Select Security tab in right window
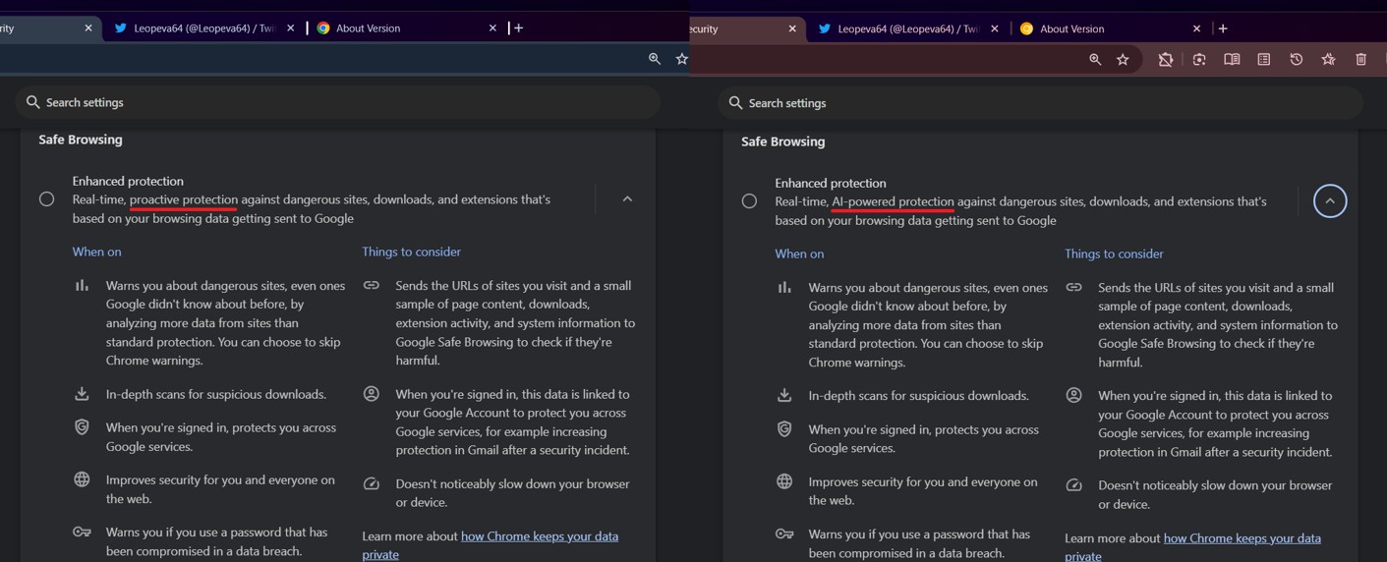This screenshot has height=562, width=1387. tap(747, 28)
